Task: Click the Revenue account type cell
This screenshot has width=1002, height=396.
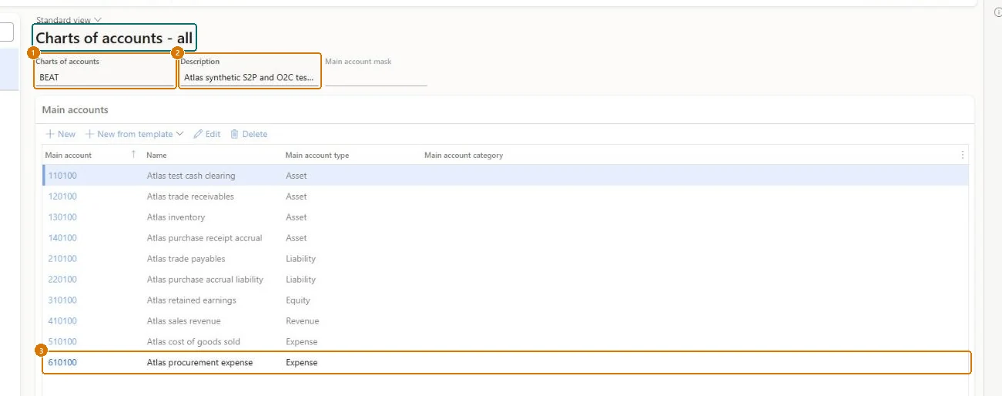Action: click(x=302, y=321)
